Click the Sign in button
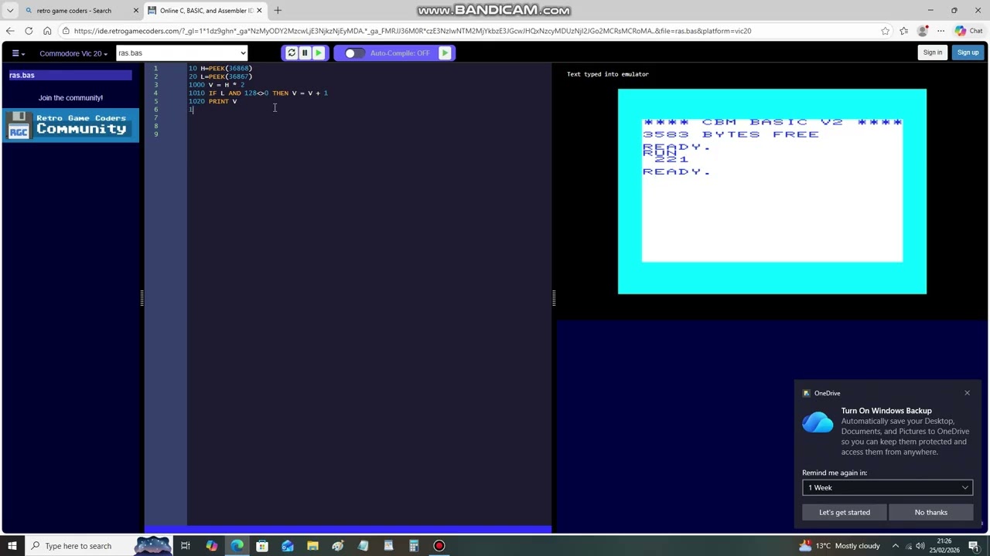This screenshot has width=990, height=556. point(932,53)
